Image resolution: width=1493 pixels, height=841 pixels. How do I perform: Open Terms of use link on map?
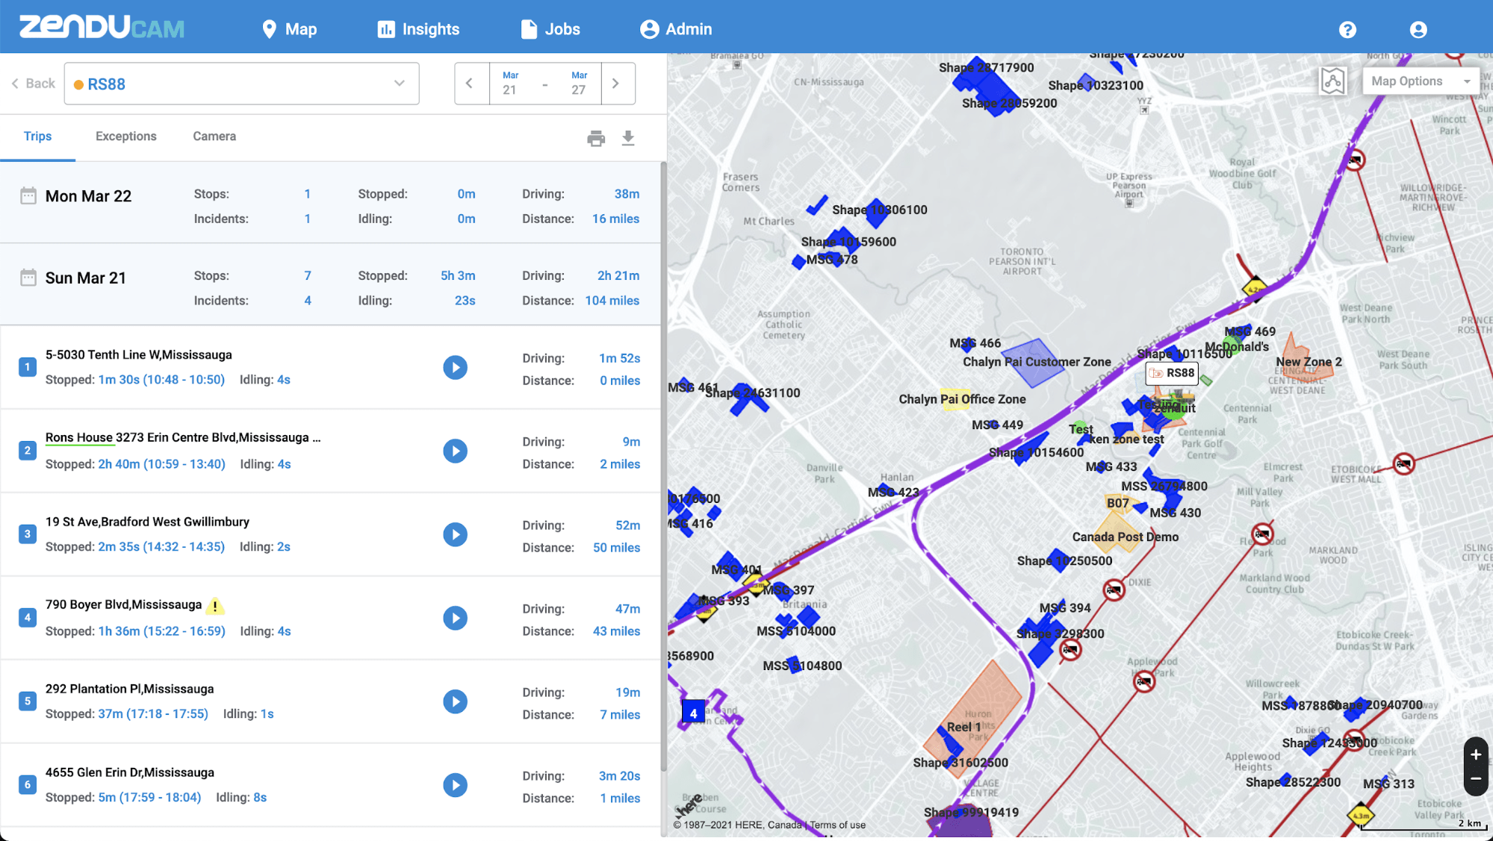coord(837,825)
